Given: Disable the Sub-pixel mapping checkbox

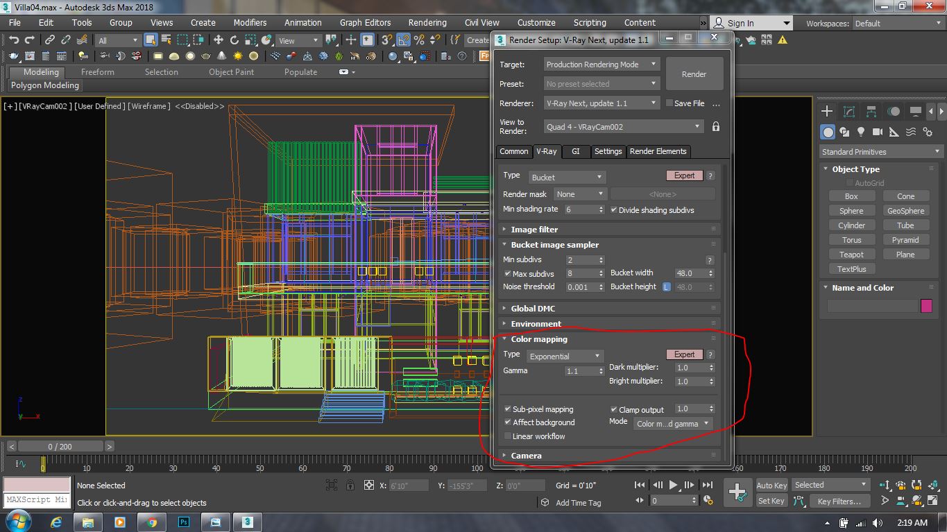Looking at the screenshot, I should [509, 409].
